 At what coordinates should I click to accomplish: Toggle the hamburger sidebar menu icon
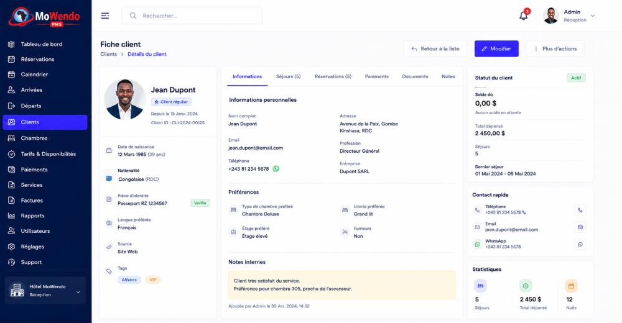(104, 16)
